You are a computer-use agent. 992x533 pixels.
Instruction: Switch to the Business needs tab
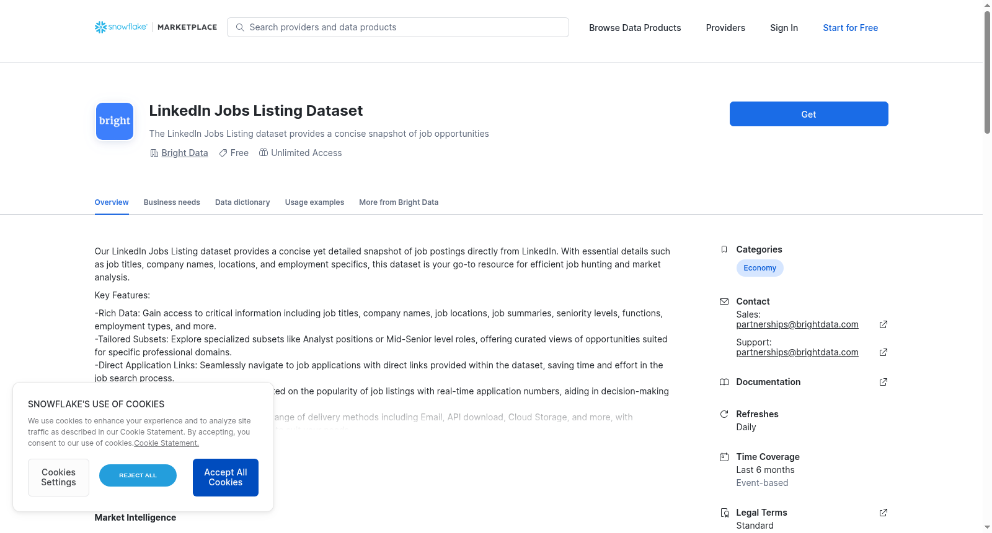point(172,202)
